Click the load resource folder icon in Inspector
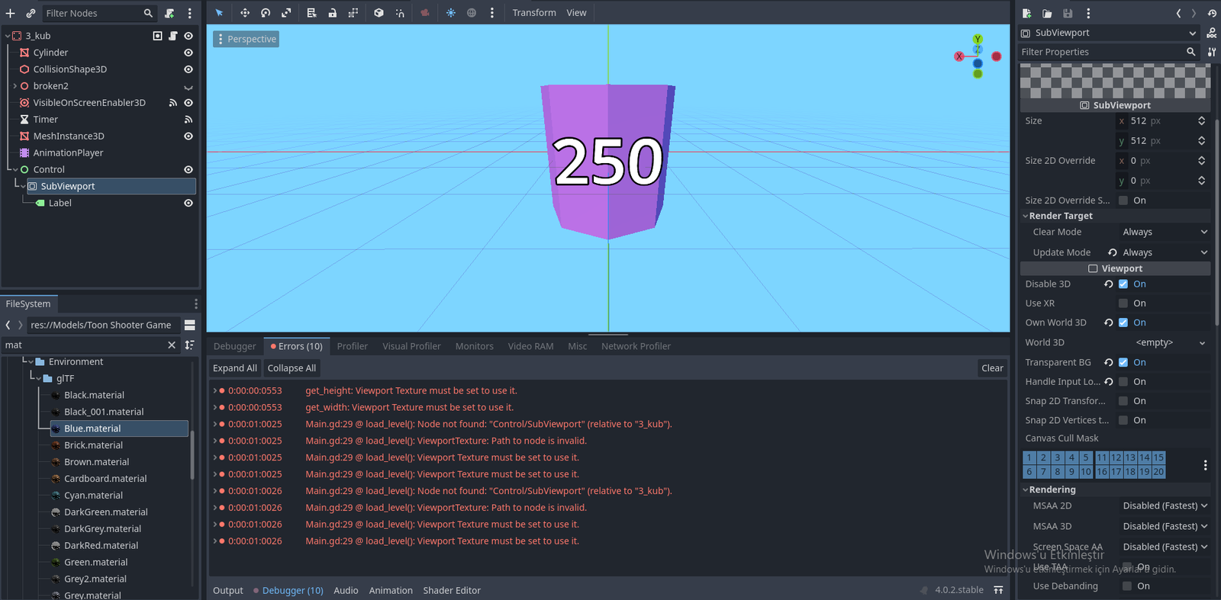The image size is (1221, 600). [x=1047, y=13]
